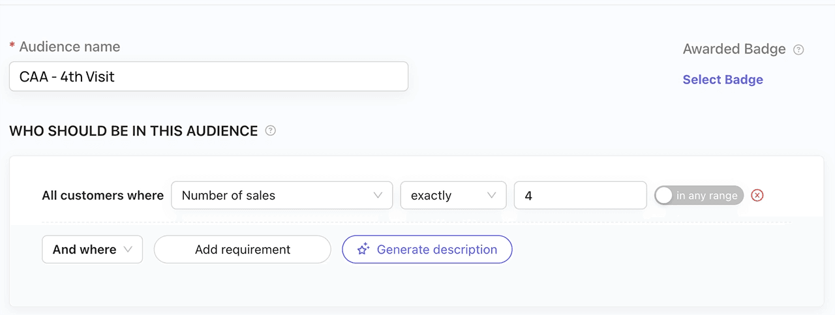Click the sales value field containing 4
Viewport: 835px width, 315px height.
(580, 196)
